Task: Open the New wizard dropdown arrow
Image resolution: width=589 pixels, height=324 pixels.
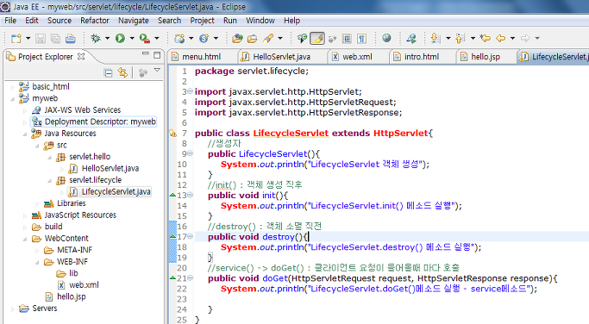Action: 28,38
